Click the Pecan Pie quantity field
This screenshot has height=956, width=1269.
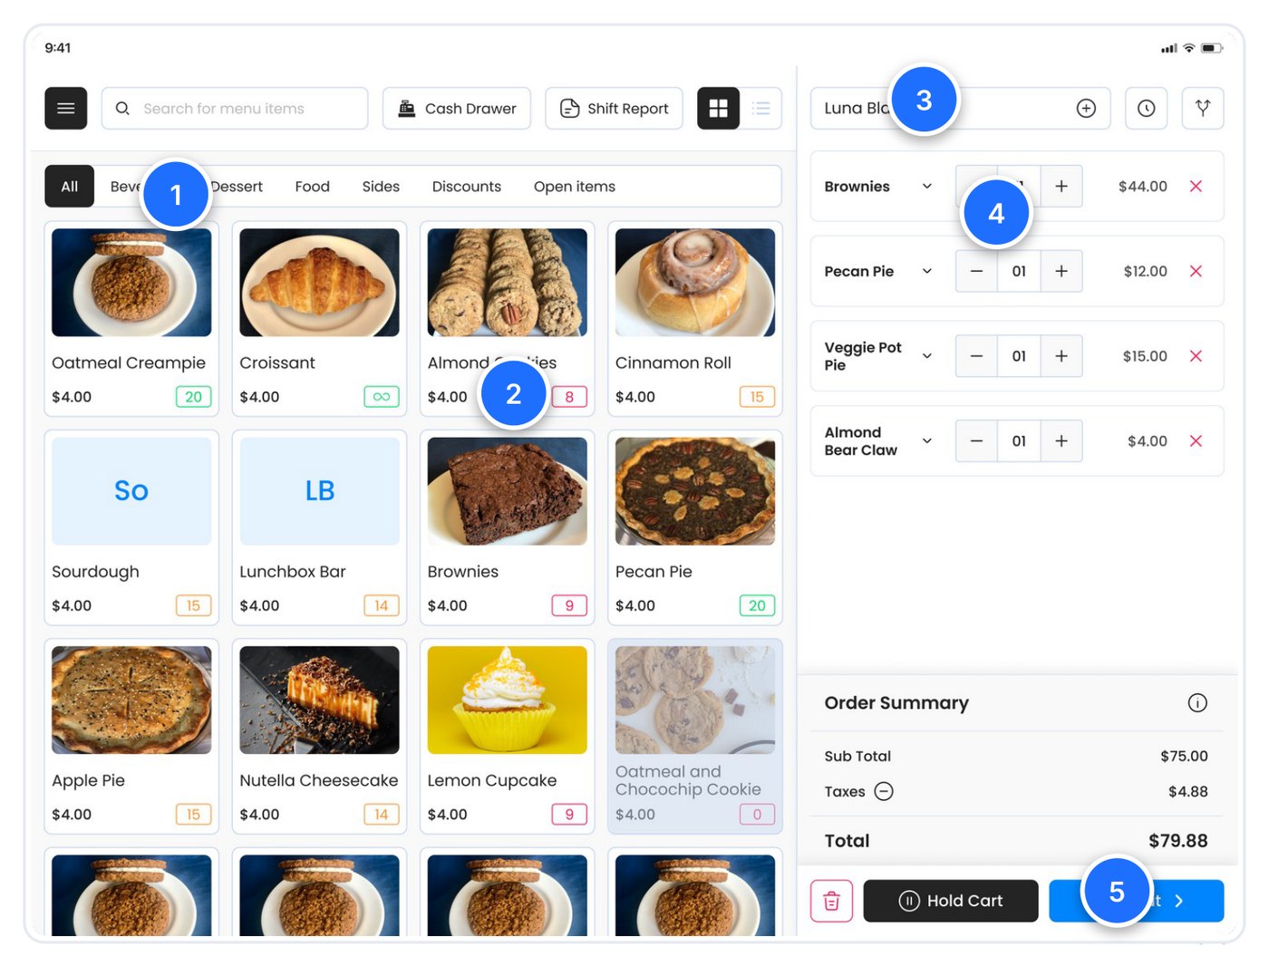pyautogui.click(x=1019, y=271)
